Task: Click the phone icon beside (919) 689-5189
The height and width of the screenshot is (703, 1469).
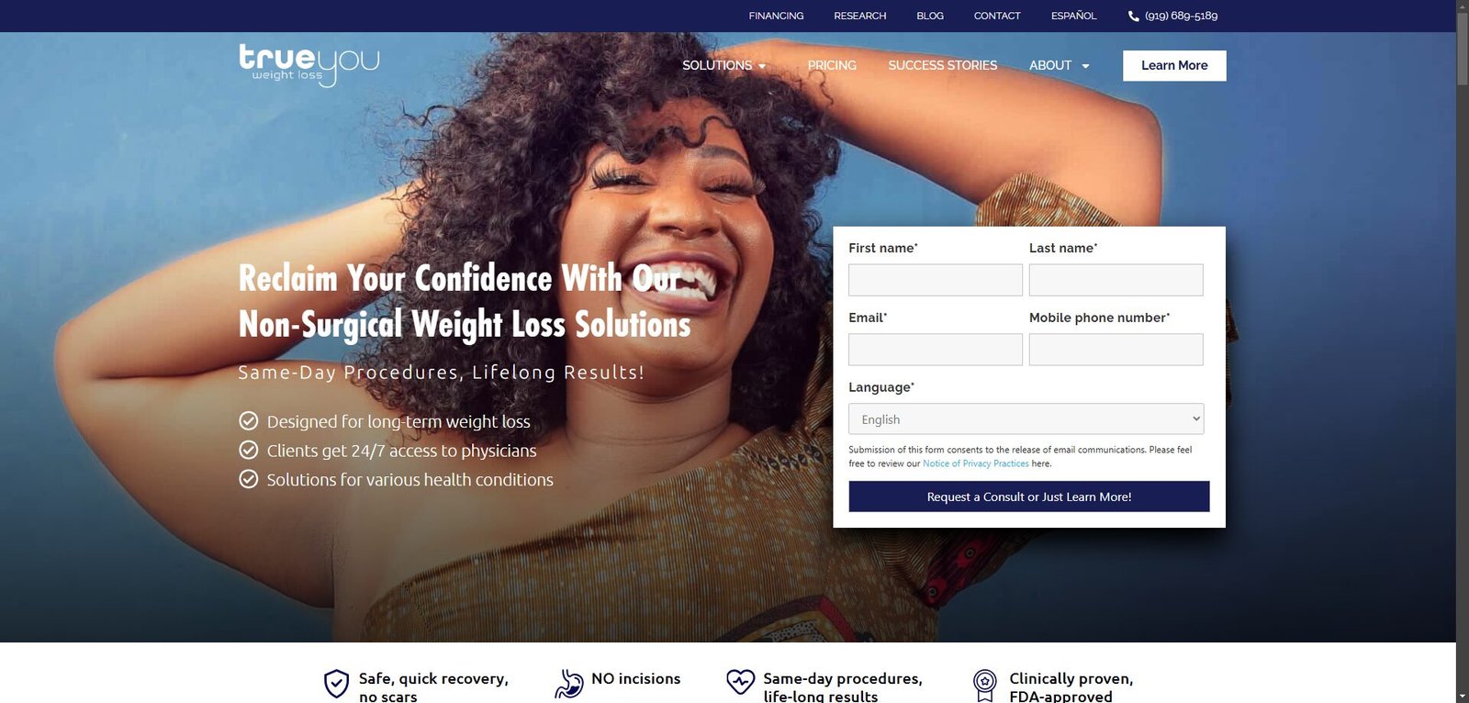Action: [x=1133, y=16]
